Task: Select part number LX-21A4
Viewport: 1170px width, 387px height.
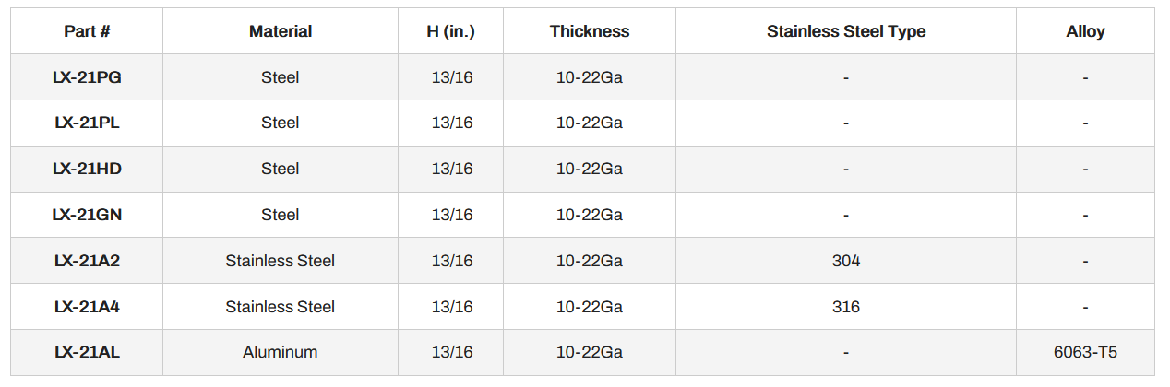Action: tap(87, 307)
